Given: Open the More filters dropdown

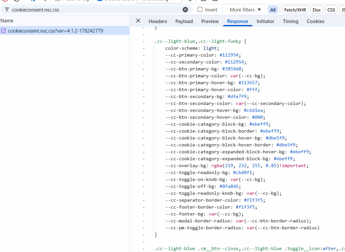Looking at the screenshot, I should click(245, 10).
